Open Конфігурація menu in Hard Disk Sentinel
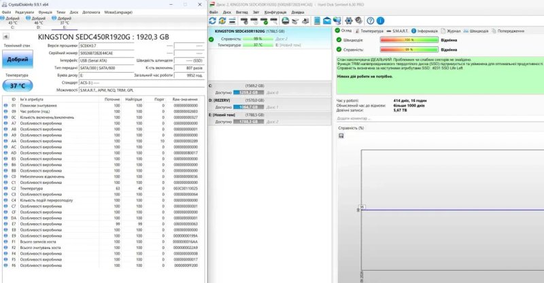The image size is (544, 283). [x=275, y=12]
